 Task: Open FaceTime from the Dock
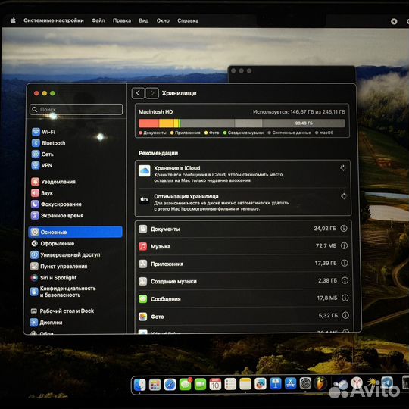click(200, 385)
